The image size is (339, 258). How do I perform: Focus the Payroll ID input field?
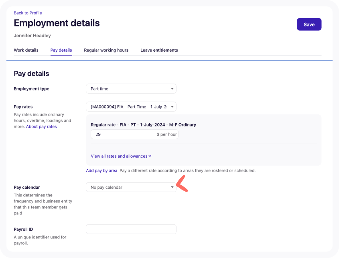pos(131,229)
